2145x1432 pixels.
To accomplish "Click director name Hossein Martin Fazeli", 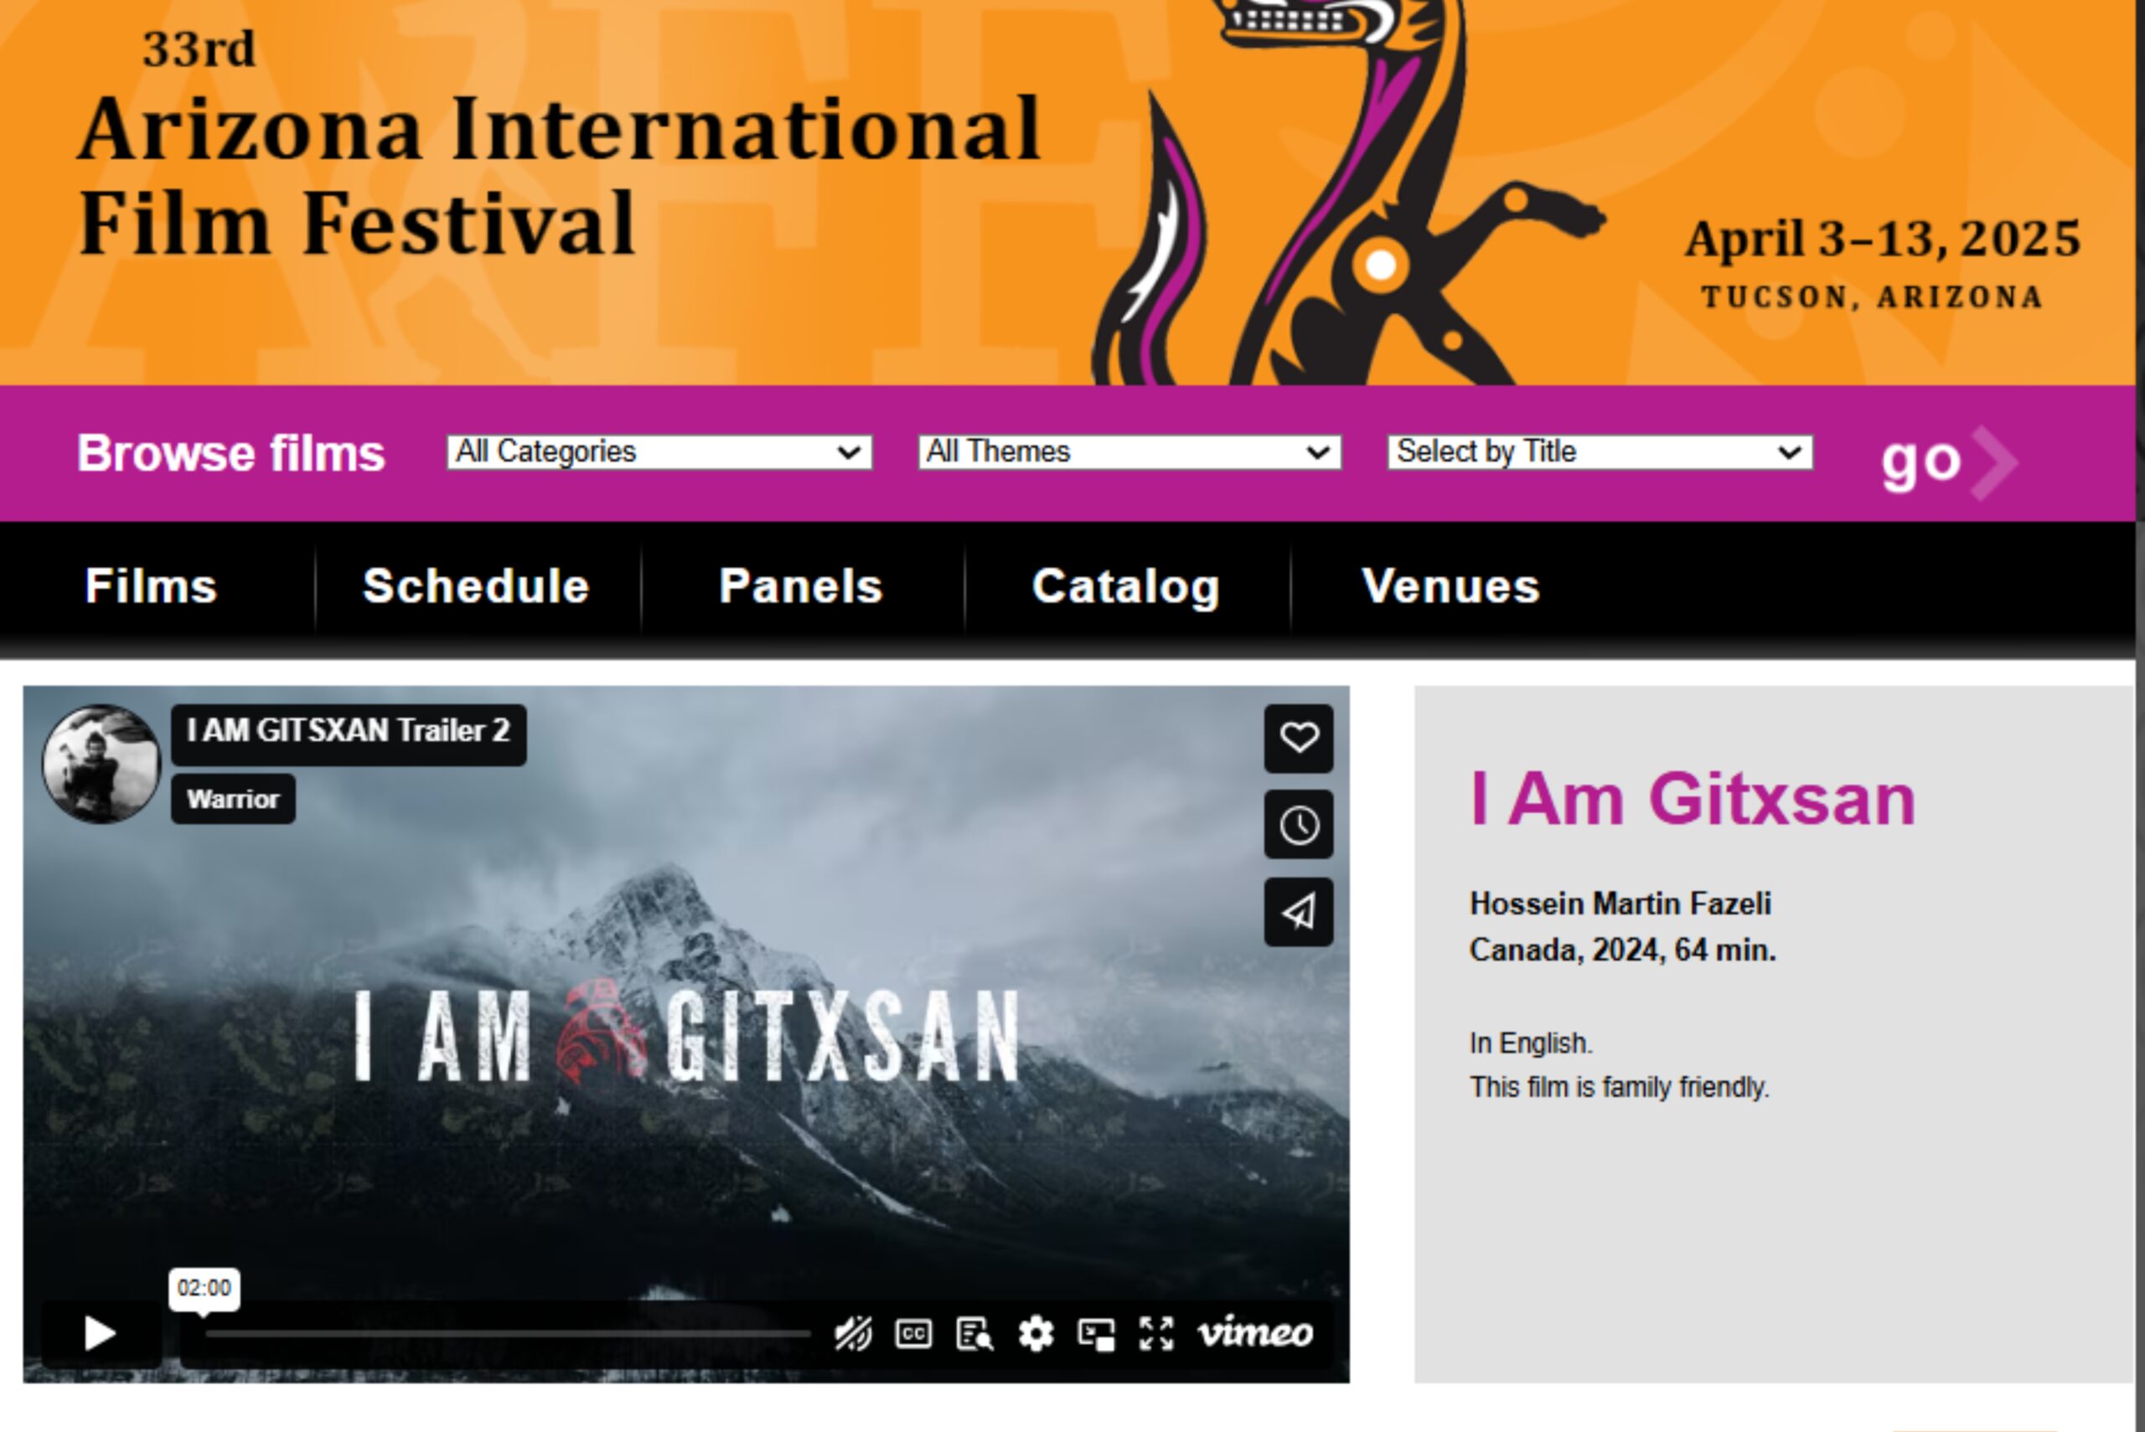I will point(1620,904).
